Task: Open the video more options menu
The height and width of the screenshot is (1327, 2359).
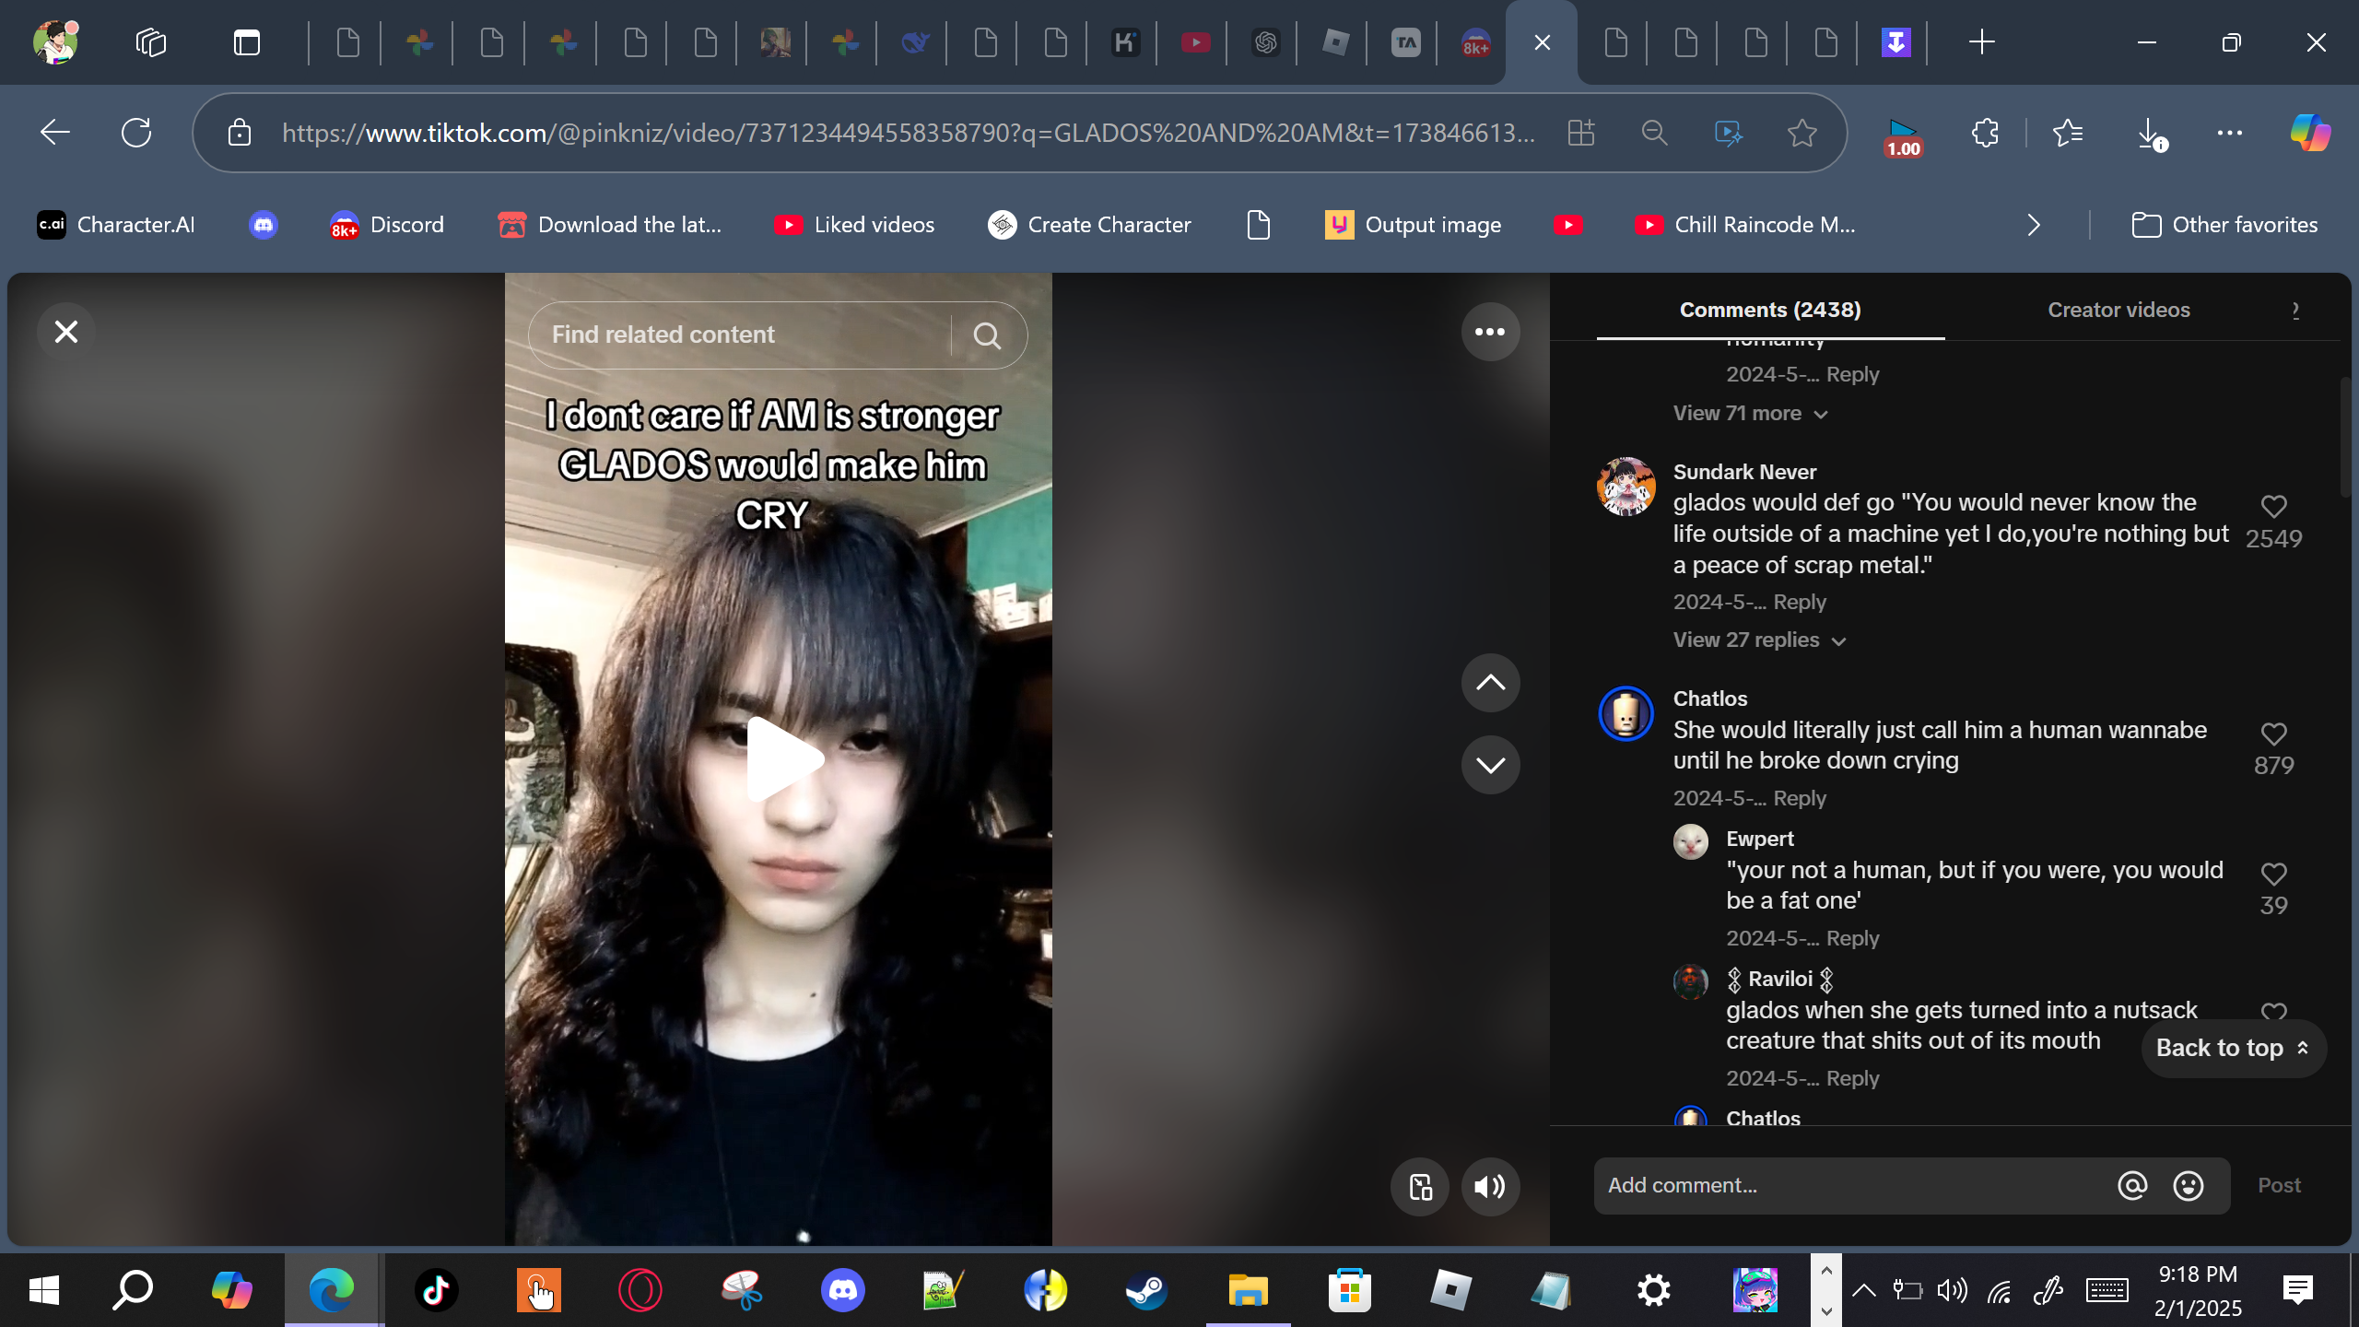Action: point(1489,332)
